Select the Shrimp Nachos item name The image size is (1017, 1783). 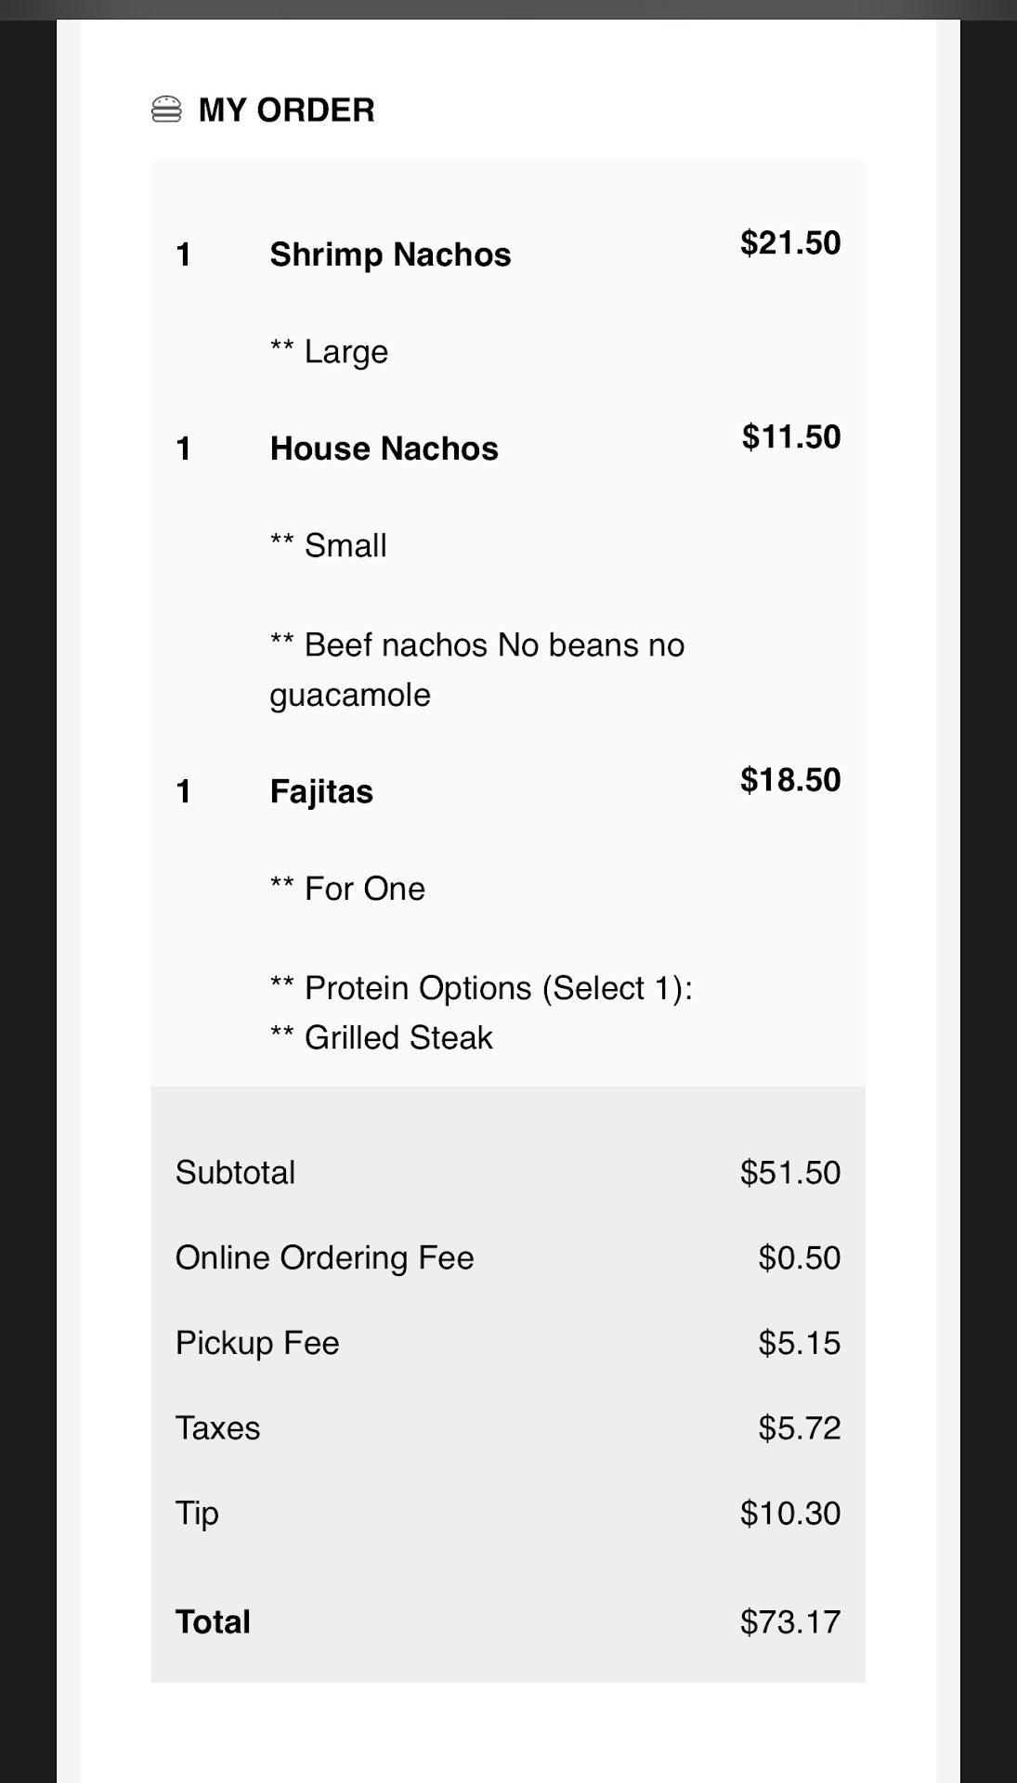click(x=390, y=254)
